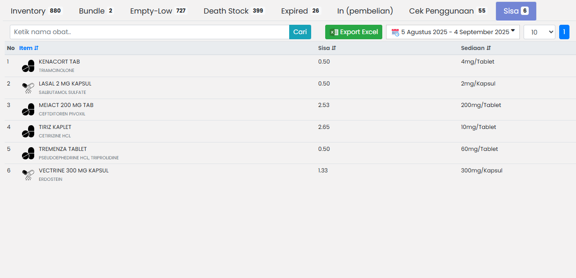576x278 pixels.
Task: Click the Export Excel button
Action: [354, 32]
